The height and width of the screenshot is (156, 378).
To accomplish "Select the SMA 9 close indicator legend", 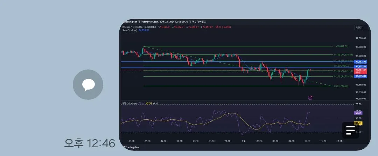I will (x=130, y=30).
